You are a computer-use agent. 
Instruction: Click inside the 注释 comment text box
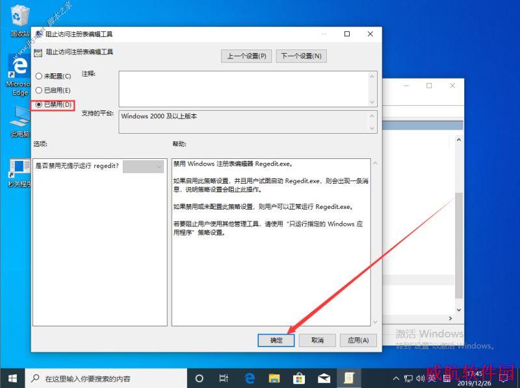click(x=244, y=89)
